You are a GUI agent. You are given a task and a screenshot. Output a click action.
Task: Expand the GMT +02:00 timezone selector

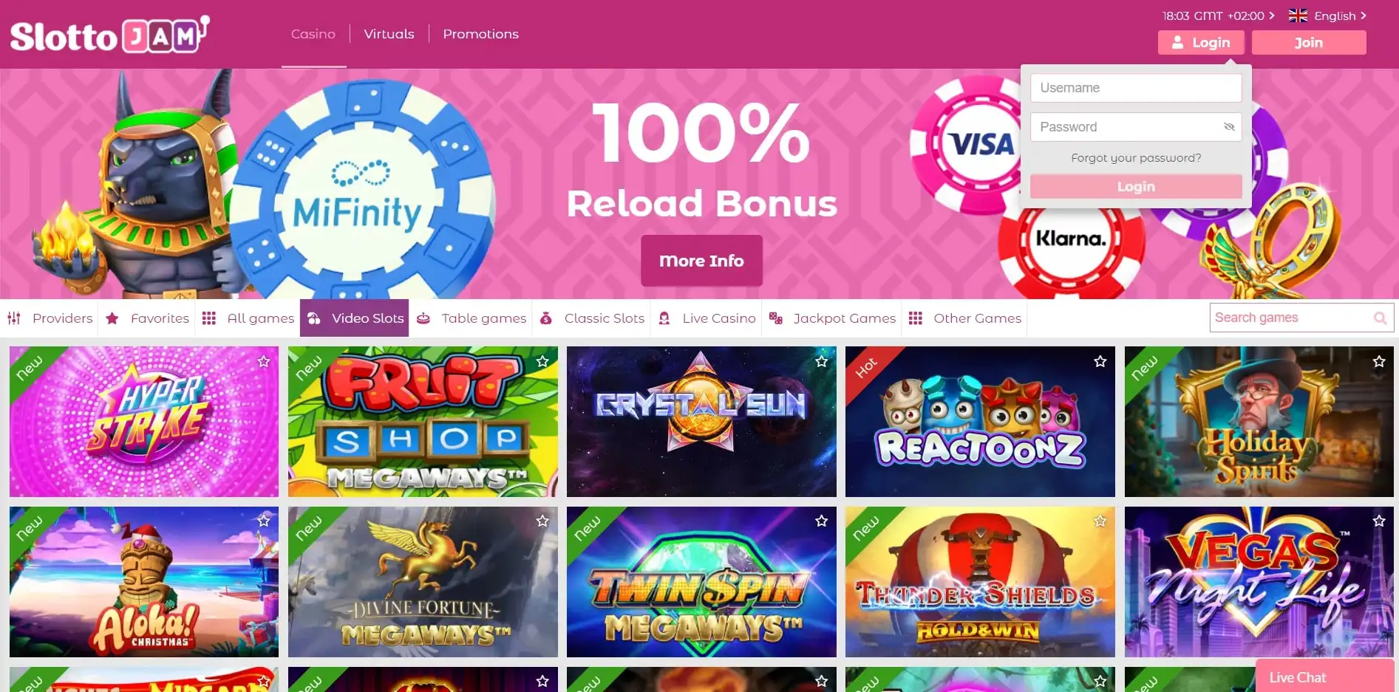point(1218,16)
